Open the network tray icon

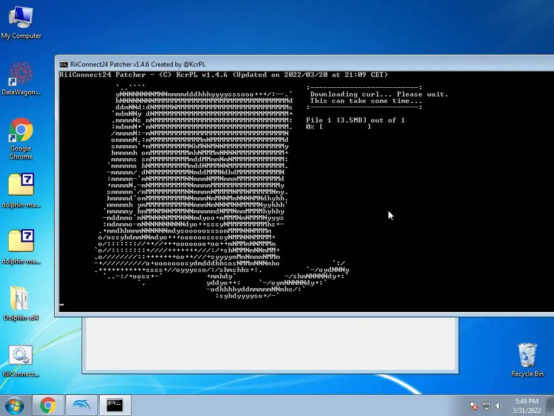486,406
